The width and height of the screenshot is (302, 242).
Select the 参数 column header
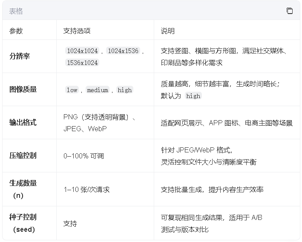click(16, 31)
